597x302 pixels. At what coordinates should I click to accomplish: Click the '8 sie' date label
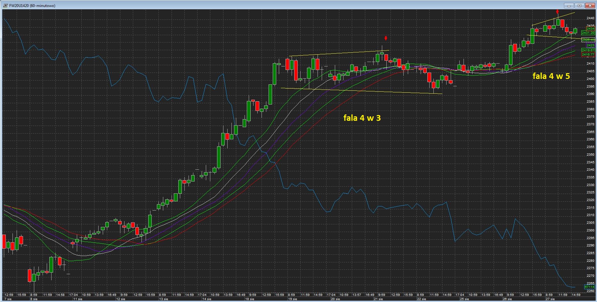(x=34, y=299)
